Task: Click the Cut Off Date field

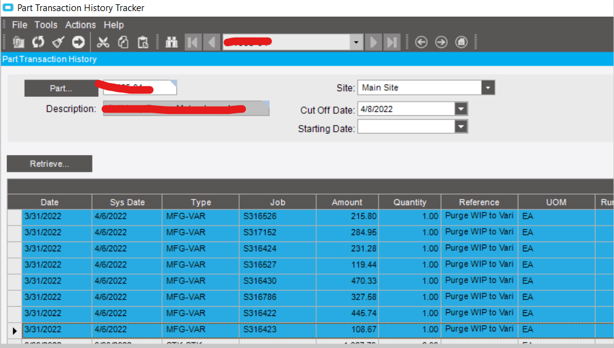Action: 406,109
